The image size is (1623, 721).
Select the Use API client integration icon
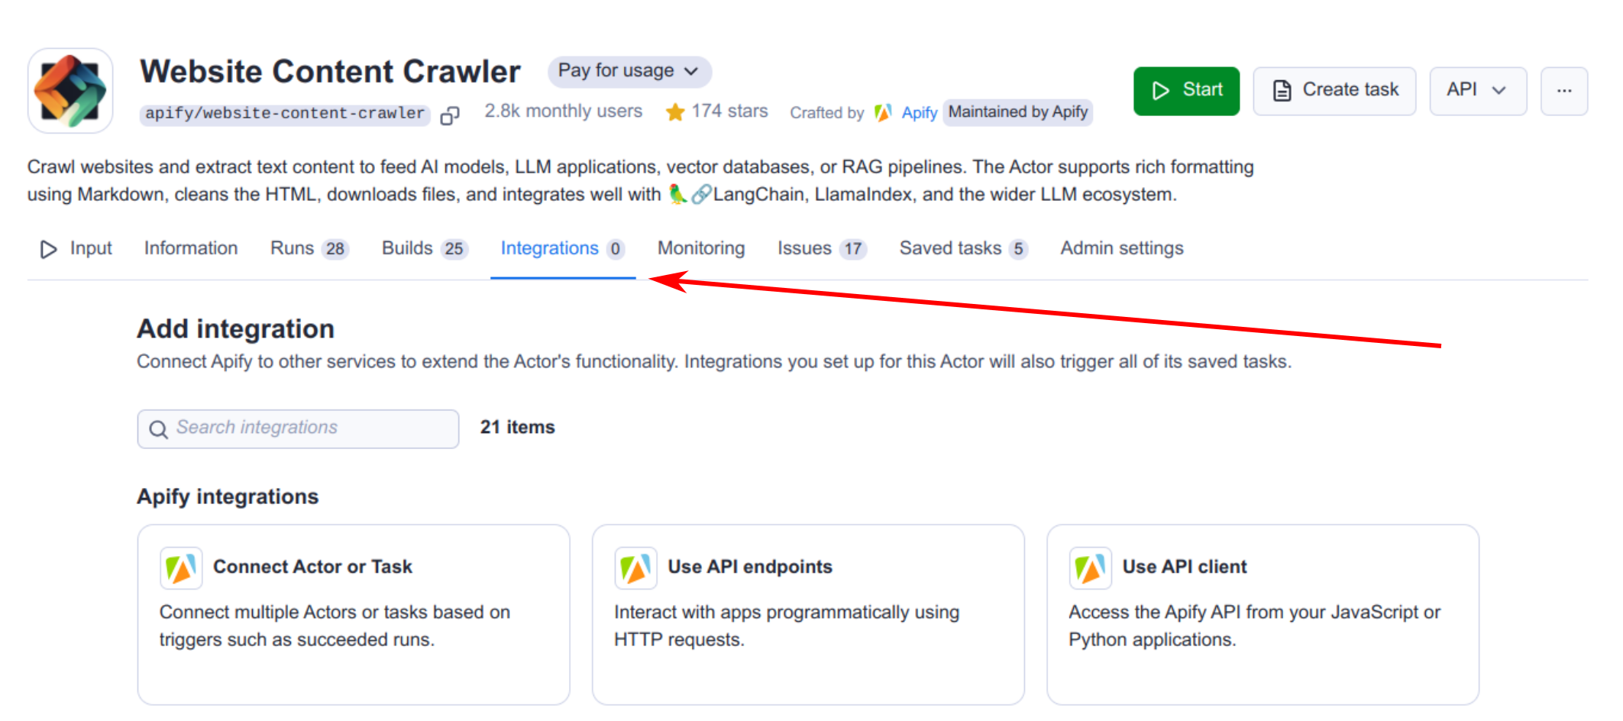pyautogui.click(x=1091, y=567)
